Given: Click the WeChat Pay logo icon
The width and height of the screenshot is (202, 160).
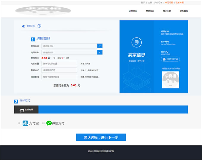Looking at the screenshot, I should 49,123.
